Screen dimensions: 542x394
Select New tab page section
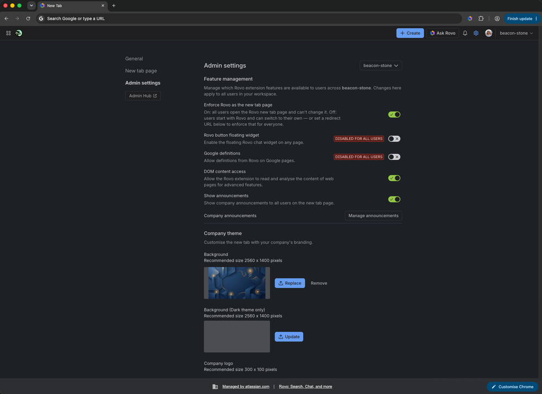pyautogui.click(x=141, y=71)
